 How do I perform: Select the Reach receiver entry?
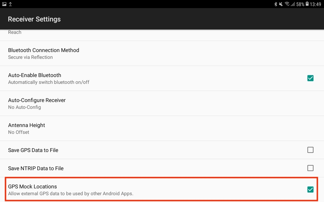(x=15, y=32)
